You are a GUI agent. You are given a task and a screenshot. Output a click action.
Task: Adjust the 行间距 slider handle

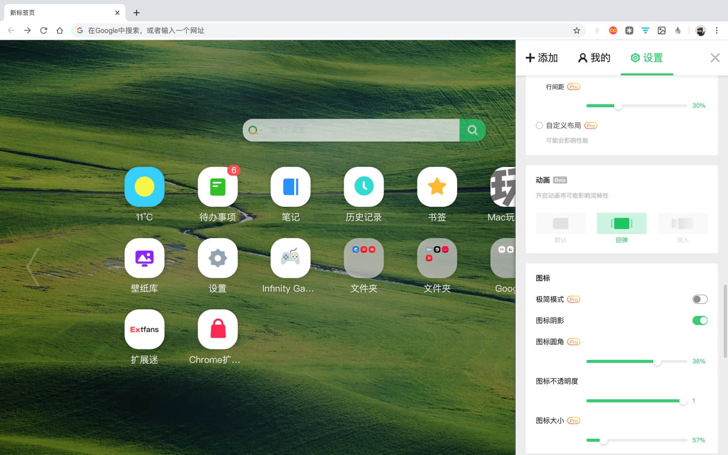coord(618,106)
